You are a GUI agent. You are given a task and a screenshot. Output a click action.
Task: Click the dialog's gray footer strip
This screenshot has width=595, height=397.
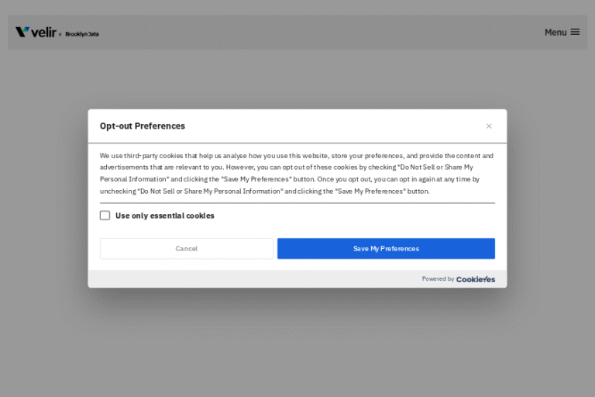(232, 279)
